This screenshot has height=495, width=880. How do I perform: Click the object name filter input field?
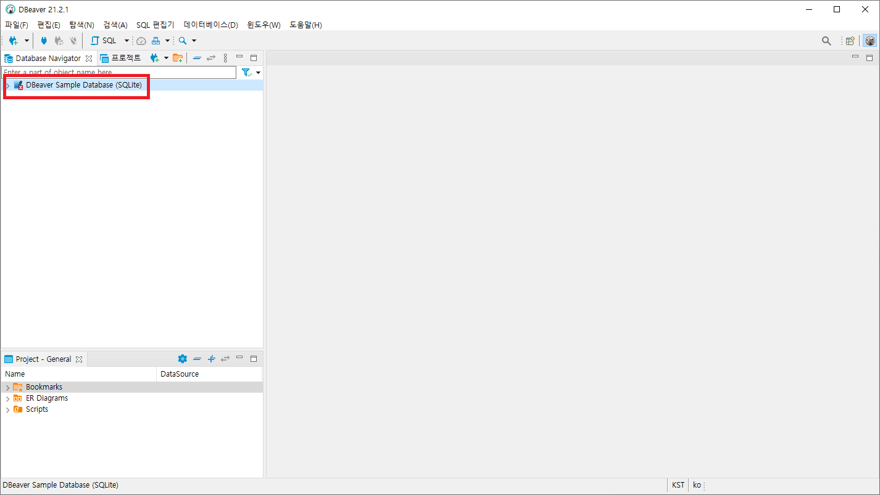coord(118,73)
